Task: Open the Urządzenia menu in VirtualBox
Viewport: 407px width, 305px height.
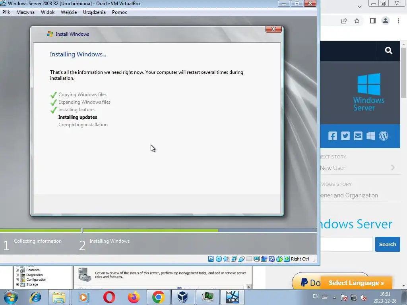Action: (94, 12)
